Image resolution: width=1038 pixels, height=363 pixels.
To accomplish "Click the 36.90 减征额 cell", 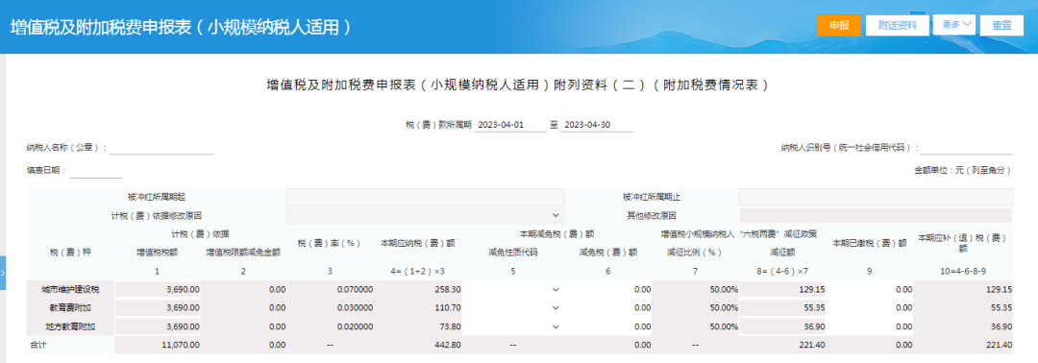I will (783, 327).
